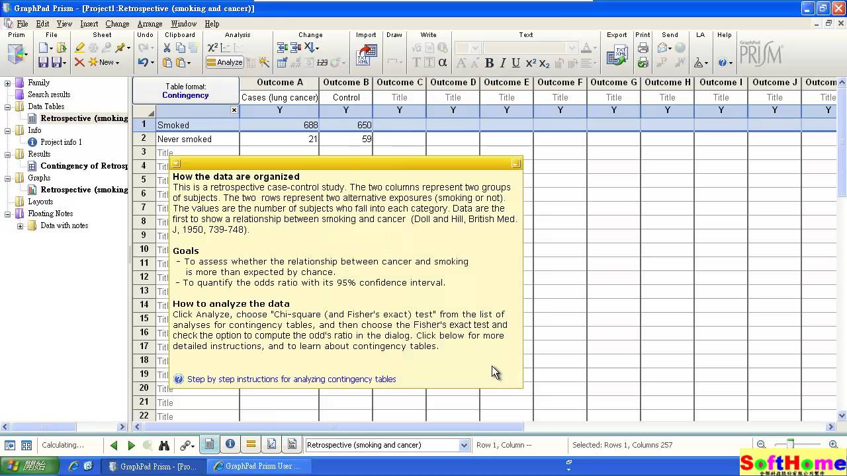The height and width of the screenshot is (476, 847).
Task: Open the Paste special dropdown arrow
Action: click(189, 63)
